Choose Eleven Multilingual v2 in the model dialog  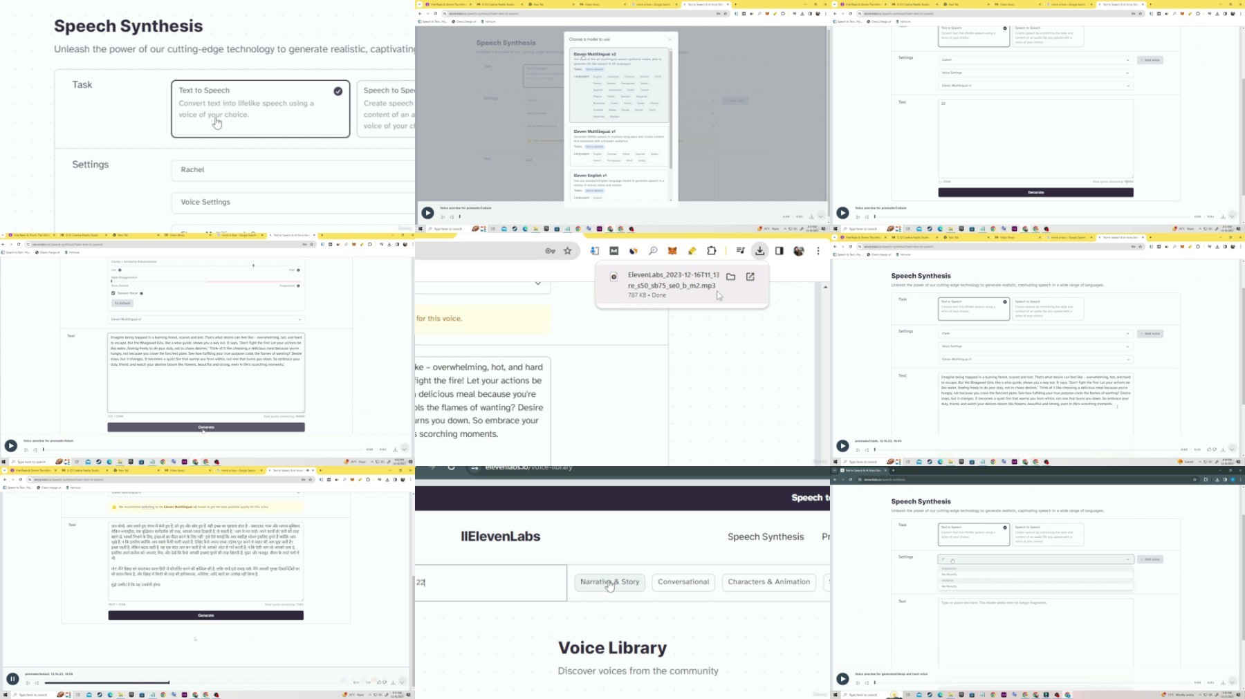619,85
